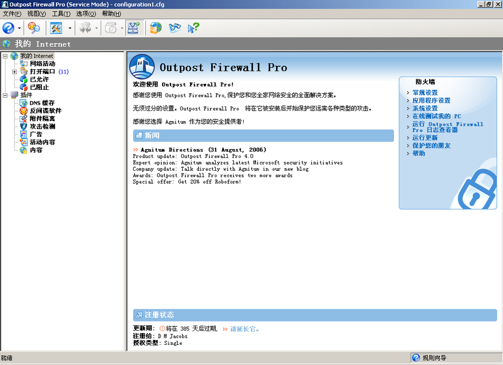Click the DNS 缓存 globe icon

(x=23, y=103)
